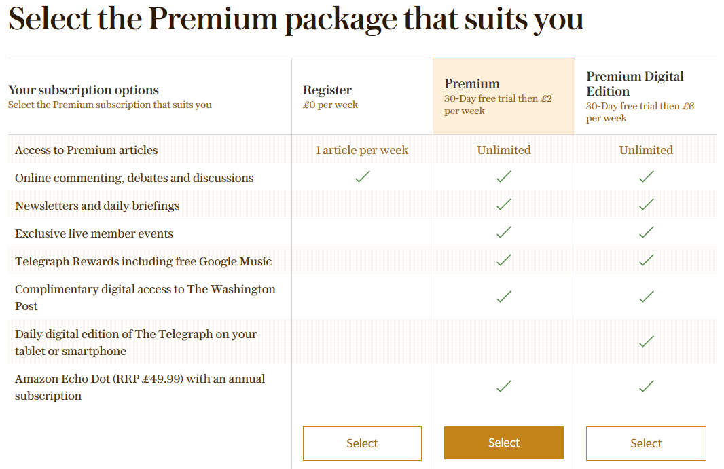The height and width of the screenshot is (469, 724).
Task: Click 'Unlimited' under Premium Digital Edition column
Action: point(646,150)
